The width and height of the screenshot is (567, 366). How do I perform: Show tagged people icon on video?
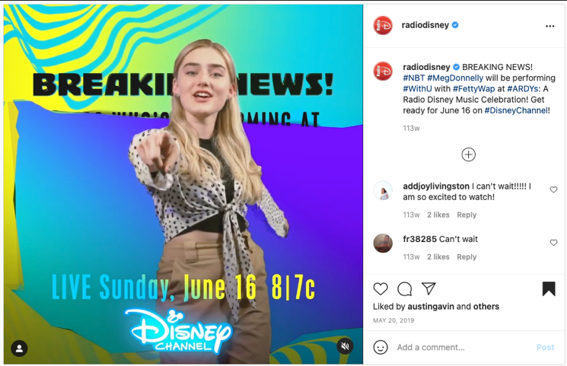(x=19, y=348)
